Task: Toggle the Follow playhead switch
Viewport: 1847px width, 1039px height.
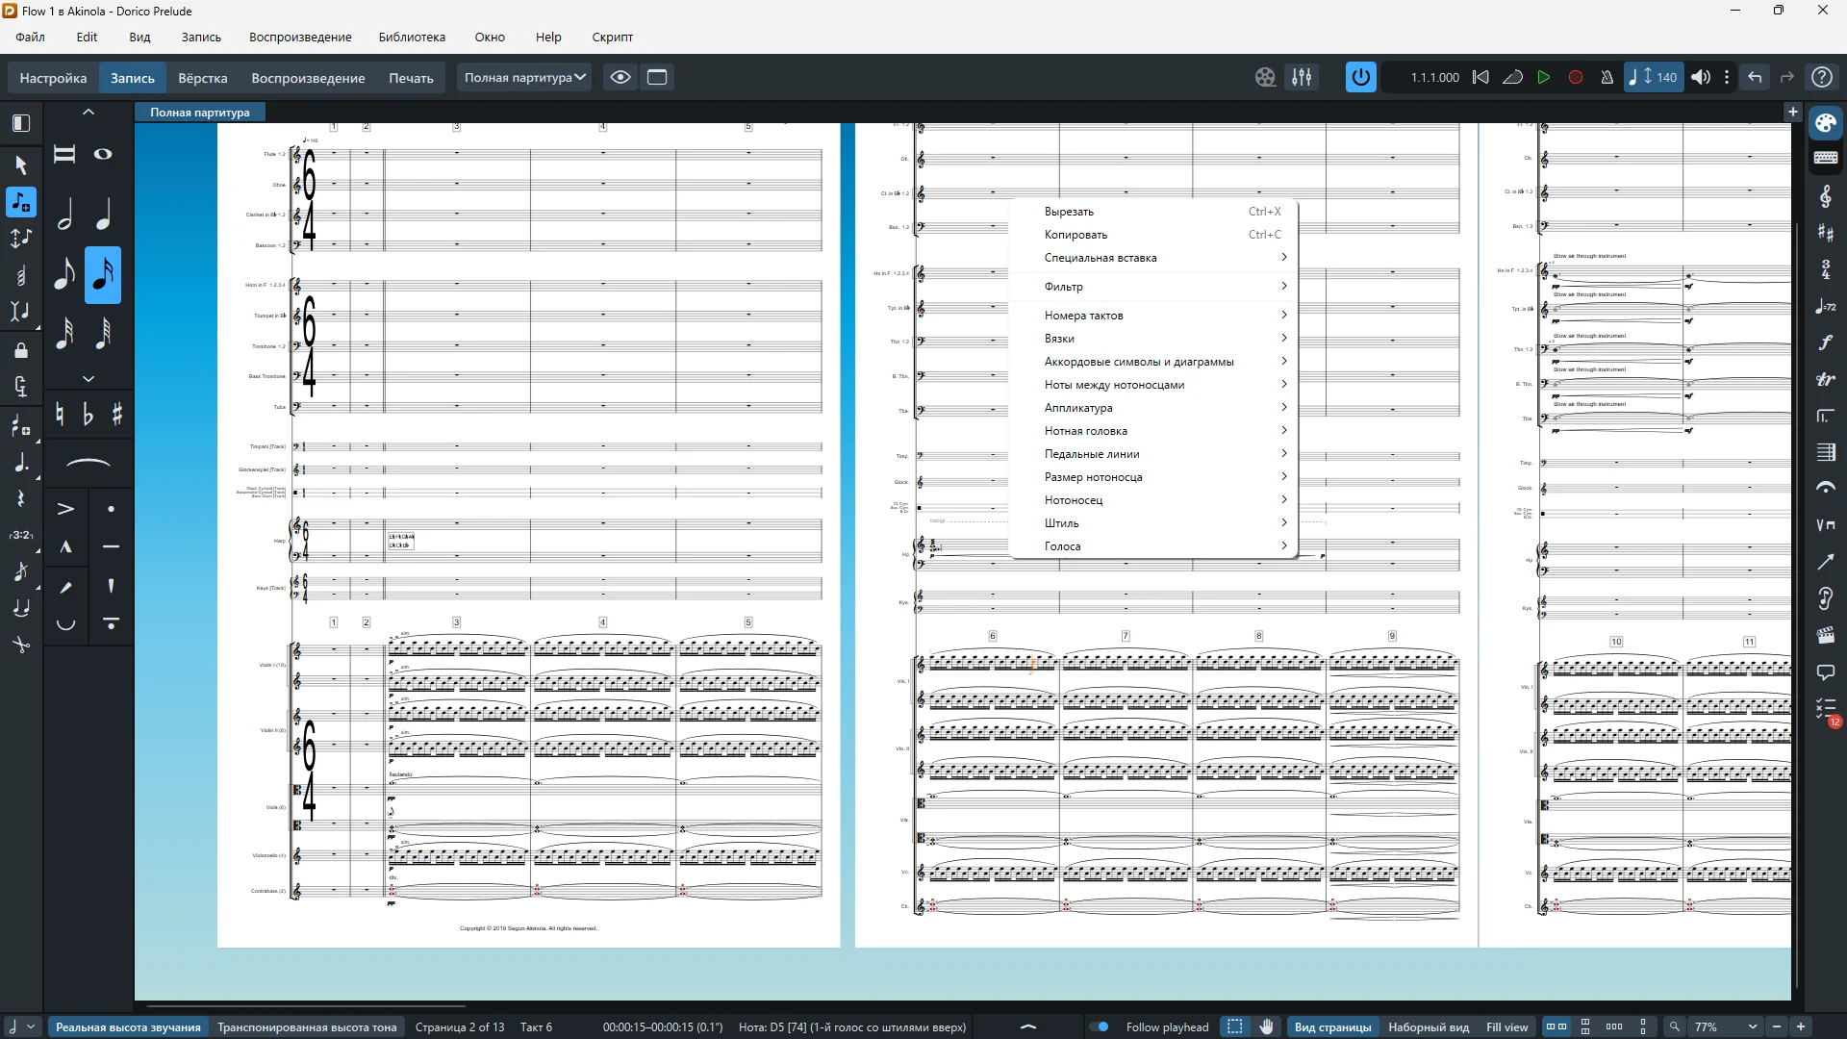Action: pyautogui.click(x=1100, y=1026)
